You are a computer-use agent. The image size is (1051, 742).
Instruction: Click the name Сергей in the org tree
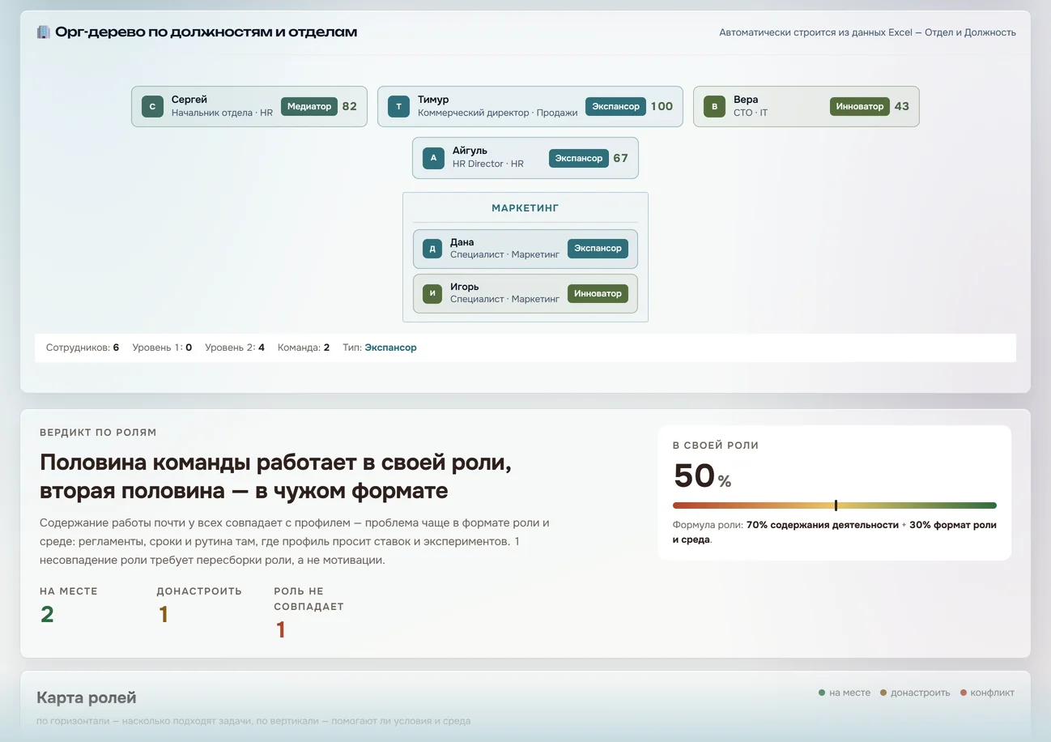tap(189, 100)
